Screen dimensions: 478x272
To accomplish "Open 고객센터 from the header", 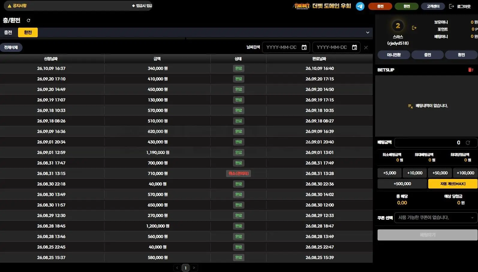I will coord(433,6).
